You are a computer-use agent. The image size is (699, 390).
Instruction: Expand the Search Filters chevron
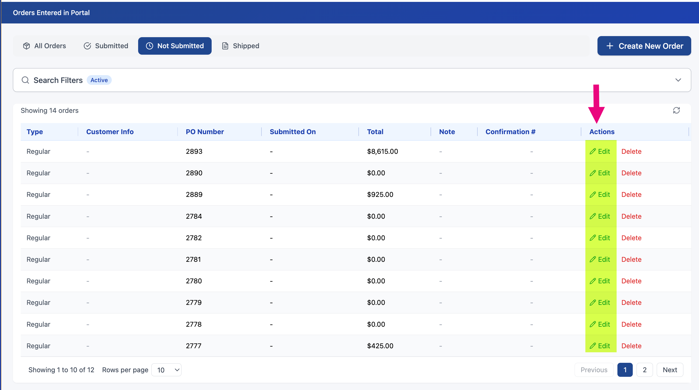[678, 80]
